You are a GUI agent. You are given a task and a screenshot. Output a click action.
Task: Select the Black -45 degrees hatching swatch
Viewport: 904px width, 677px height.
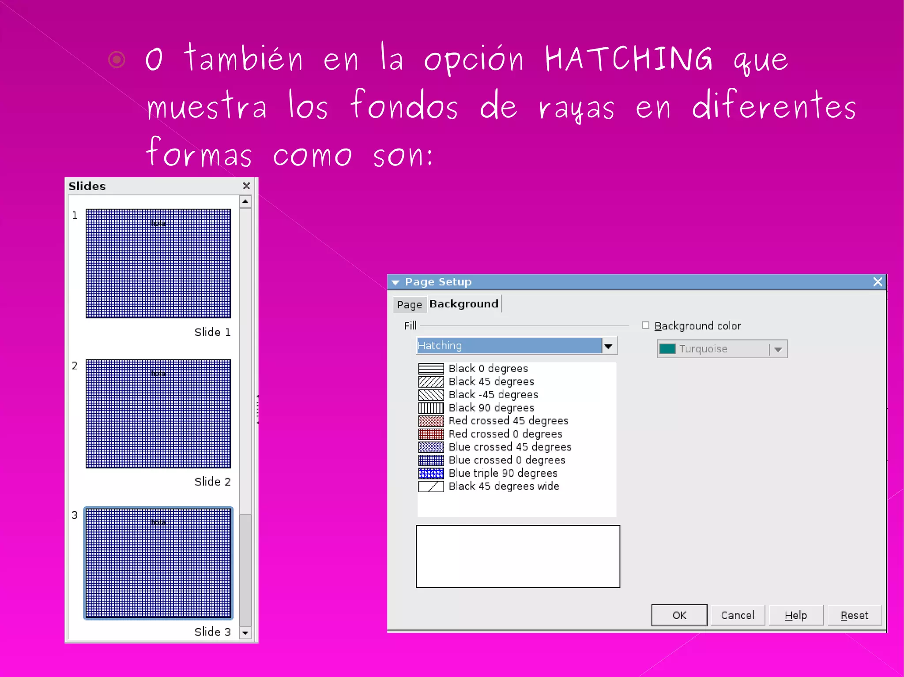[x=431, y=395]
